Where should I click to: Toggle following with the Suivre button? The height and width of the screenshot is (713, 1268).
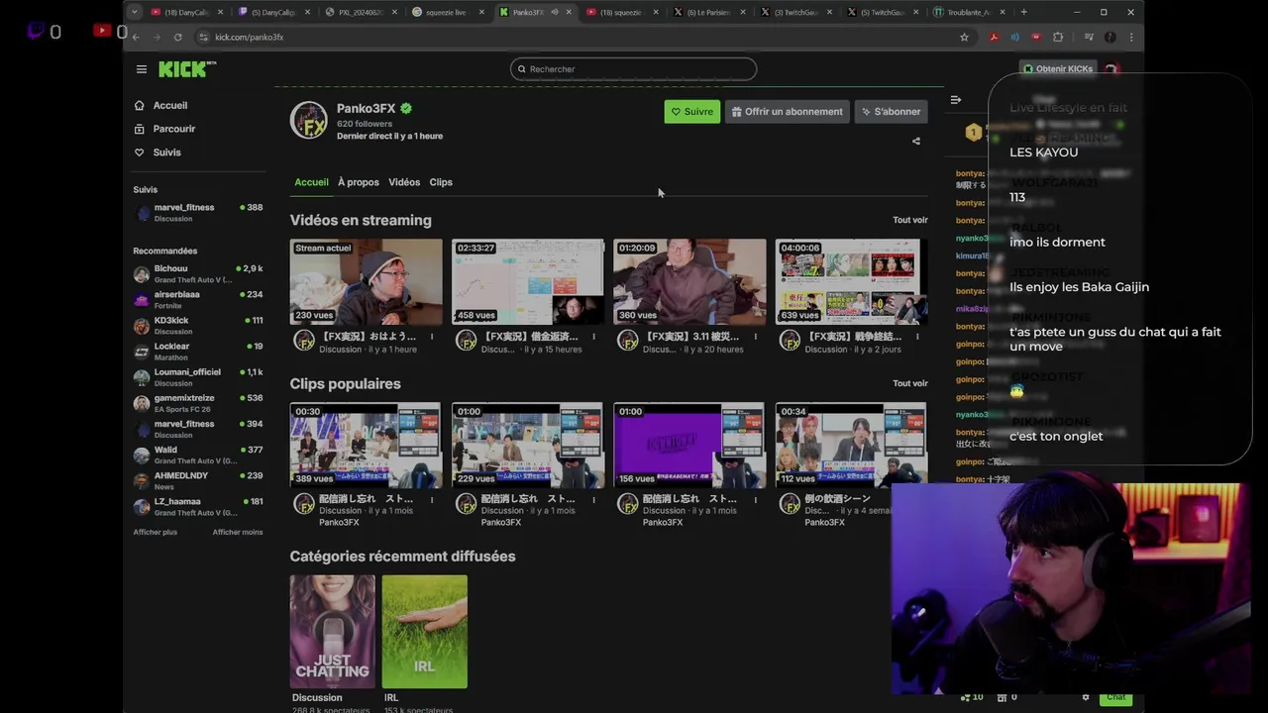tap(691, 112)
